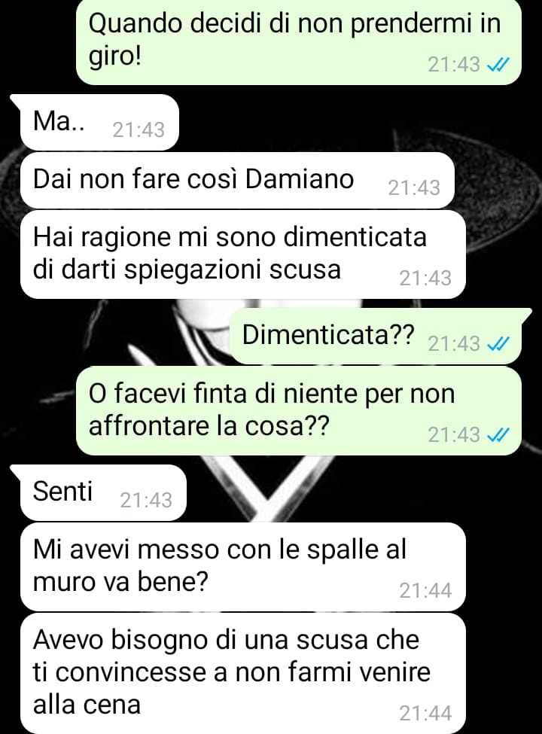The width and height of the screenshot is (542, 734).
Task: Tap the 'spalle al muro va bene?' message
Action: [243, 567]
